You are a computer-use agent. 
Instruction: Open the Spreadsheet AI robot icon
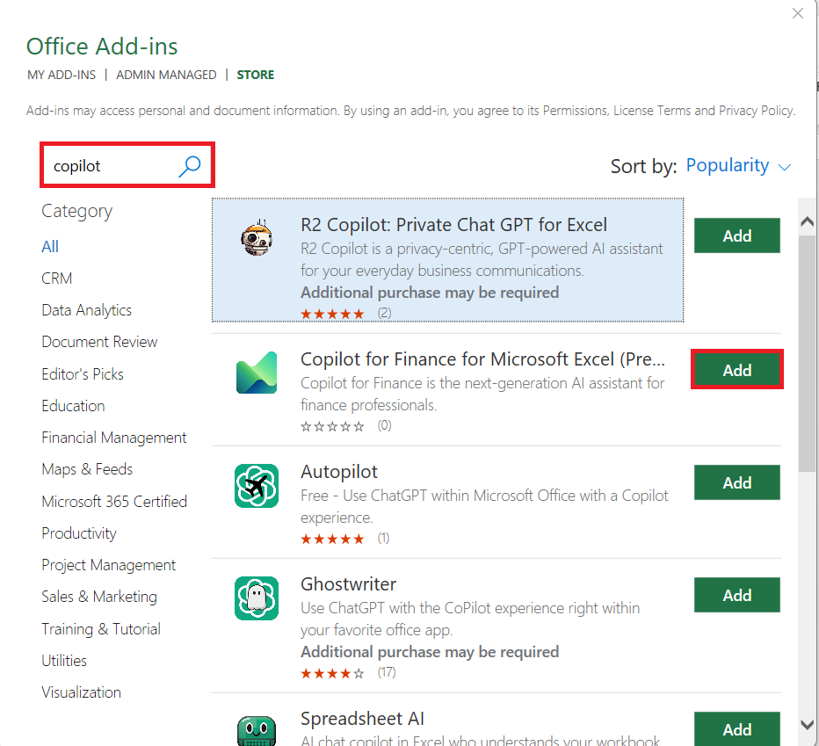pyautogui.click(x=257, y=730)
